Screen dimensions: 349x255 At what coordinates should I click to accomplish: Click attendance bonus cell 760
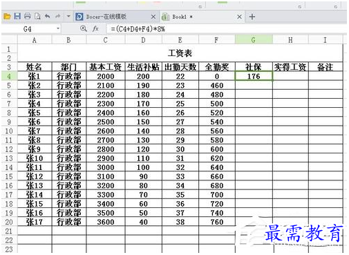click(216, 222)
